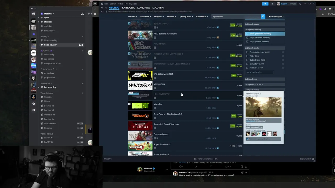Open the Způsoby hraní dropdown
The width and height of the screenshot is (335, 188).
(x=186, y=16)
